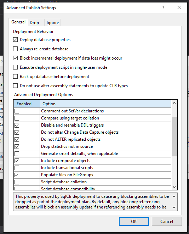
Task: Enable Generate smart defaults, when applicable
Action: 17,154
